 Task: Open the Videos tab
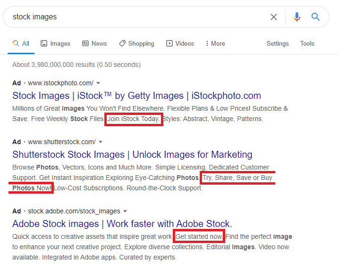point(180,43)
